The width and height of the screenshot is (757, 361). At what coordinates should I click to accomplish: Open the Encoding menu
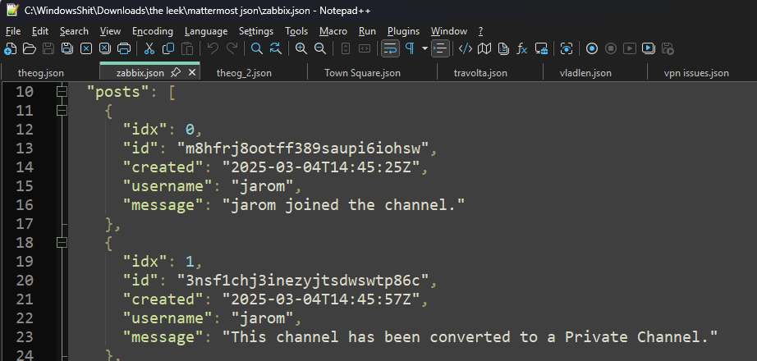pyautogui.click(x=153, y=31)
